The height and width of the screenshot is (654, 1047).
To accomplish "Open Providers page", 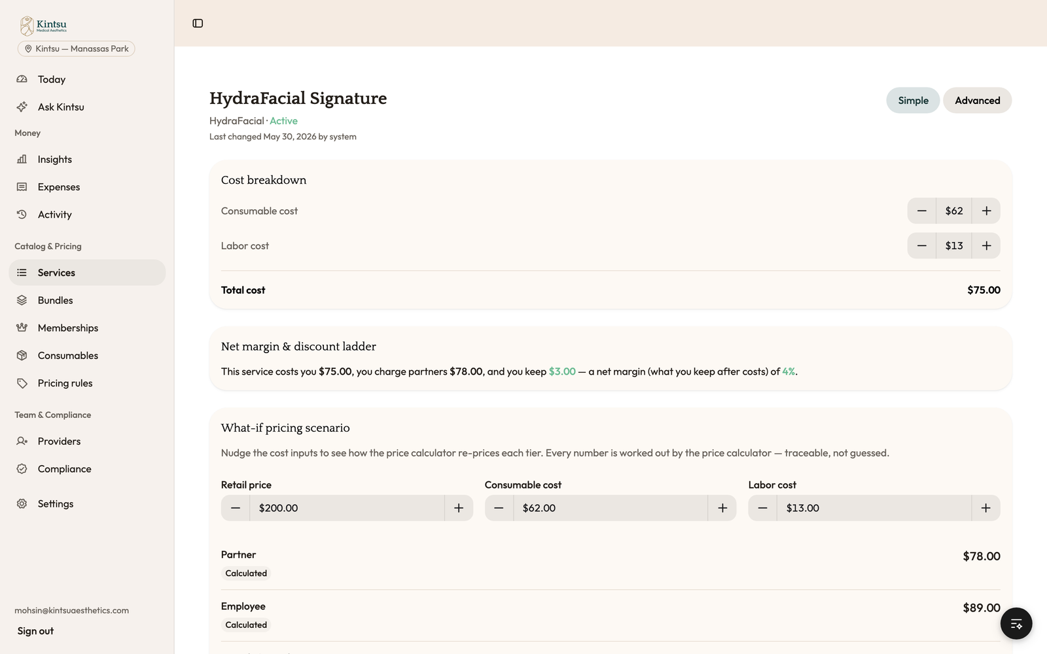I will click(87, 441).
